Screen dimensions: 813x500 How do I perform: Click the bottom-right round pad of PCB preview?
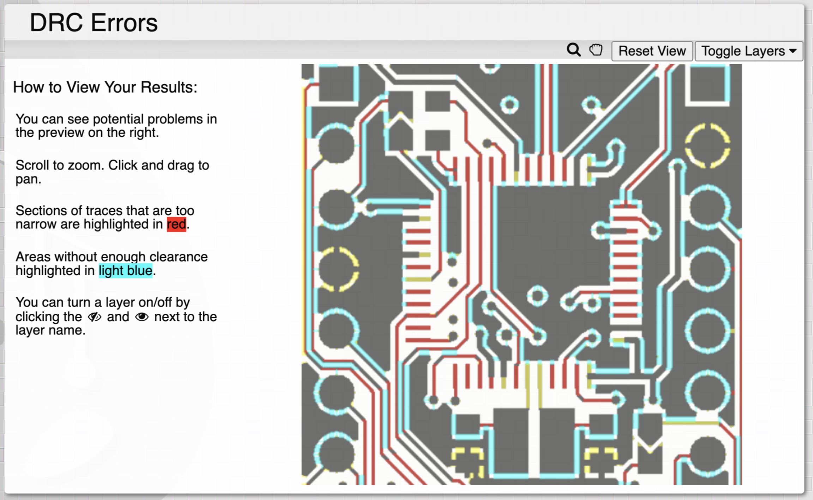[x=707, y=455]
